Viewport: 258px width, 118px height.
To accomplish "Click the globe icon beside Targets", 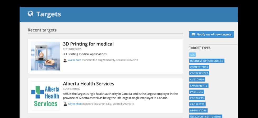I will point(30,14).
